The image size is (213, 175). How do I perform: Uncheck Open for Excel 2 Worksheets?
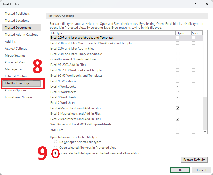(178, 103)
